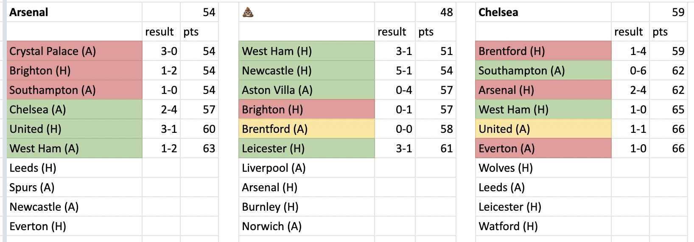
Task: Select the Chelsea header cell
Action: point(543,12)
